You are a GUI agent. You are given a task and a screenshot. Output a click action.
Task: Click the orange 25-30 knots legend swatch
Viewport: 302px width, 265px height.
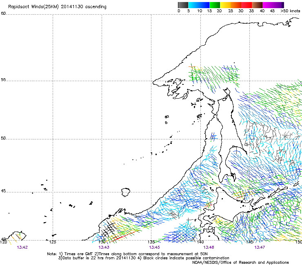[236, 5]
